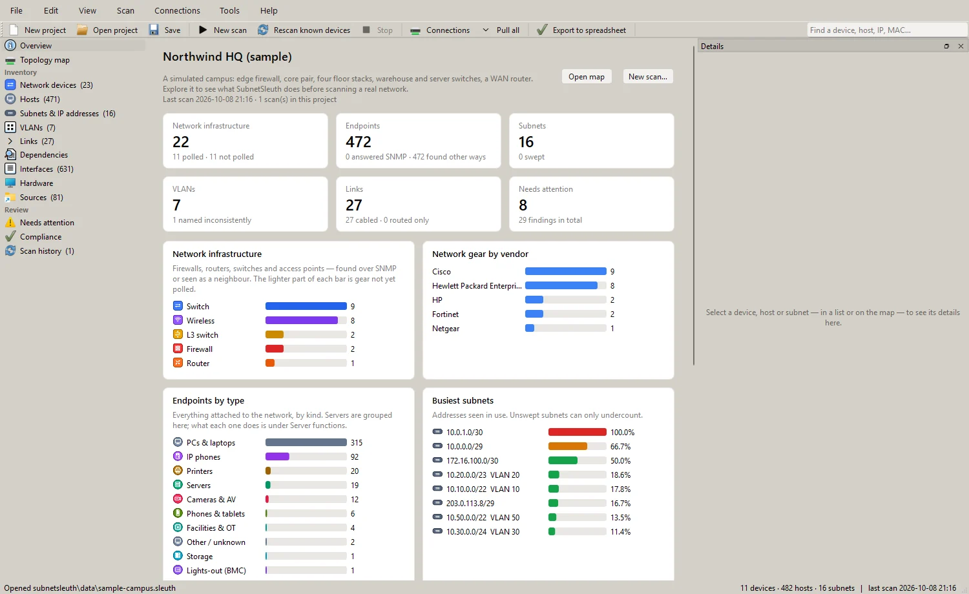This screenshot has height=594, width=969.
Task: Click the Firewall device type icon
Action: tap(178, 349)
